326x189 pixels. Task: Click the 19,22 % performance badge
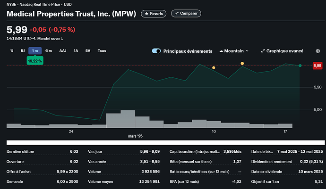click(35, 61)
